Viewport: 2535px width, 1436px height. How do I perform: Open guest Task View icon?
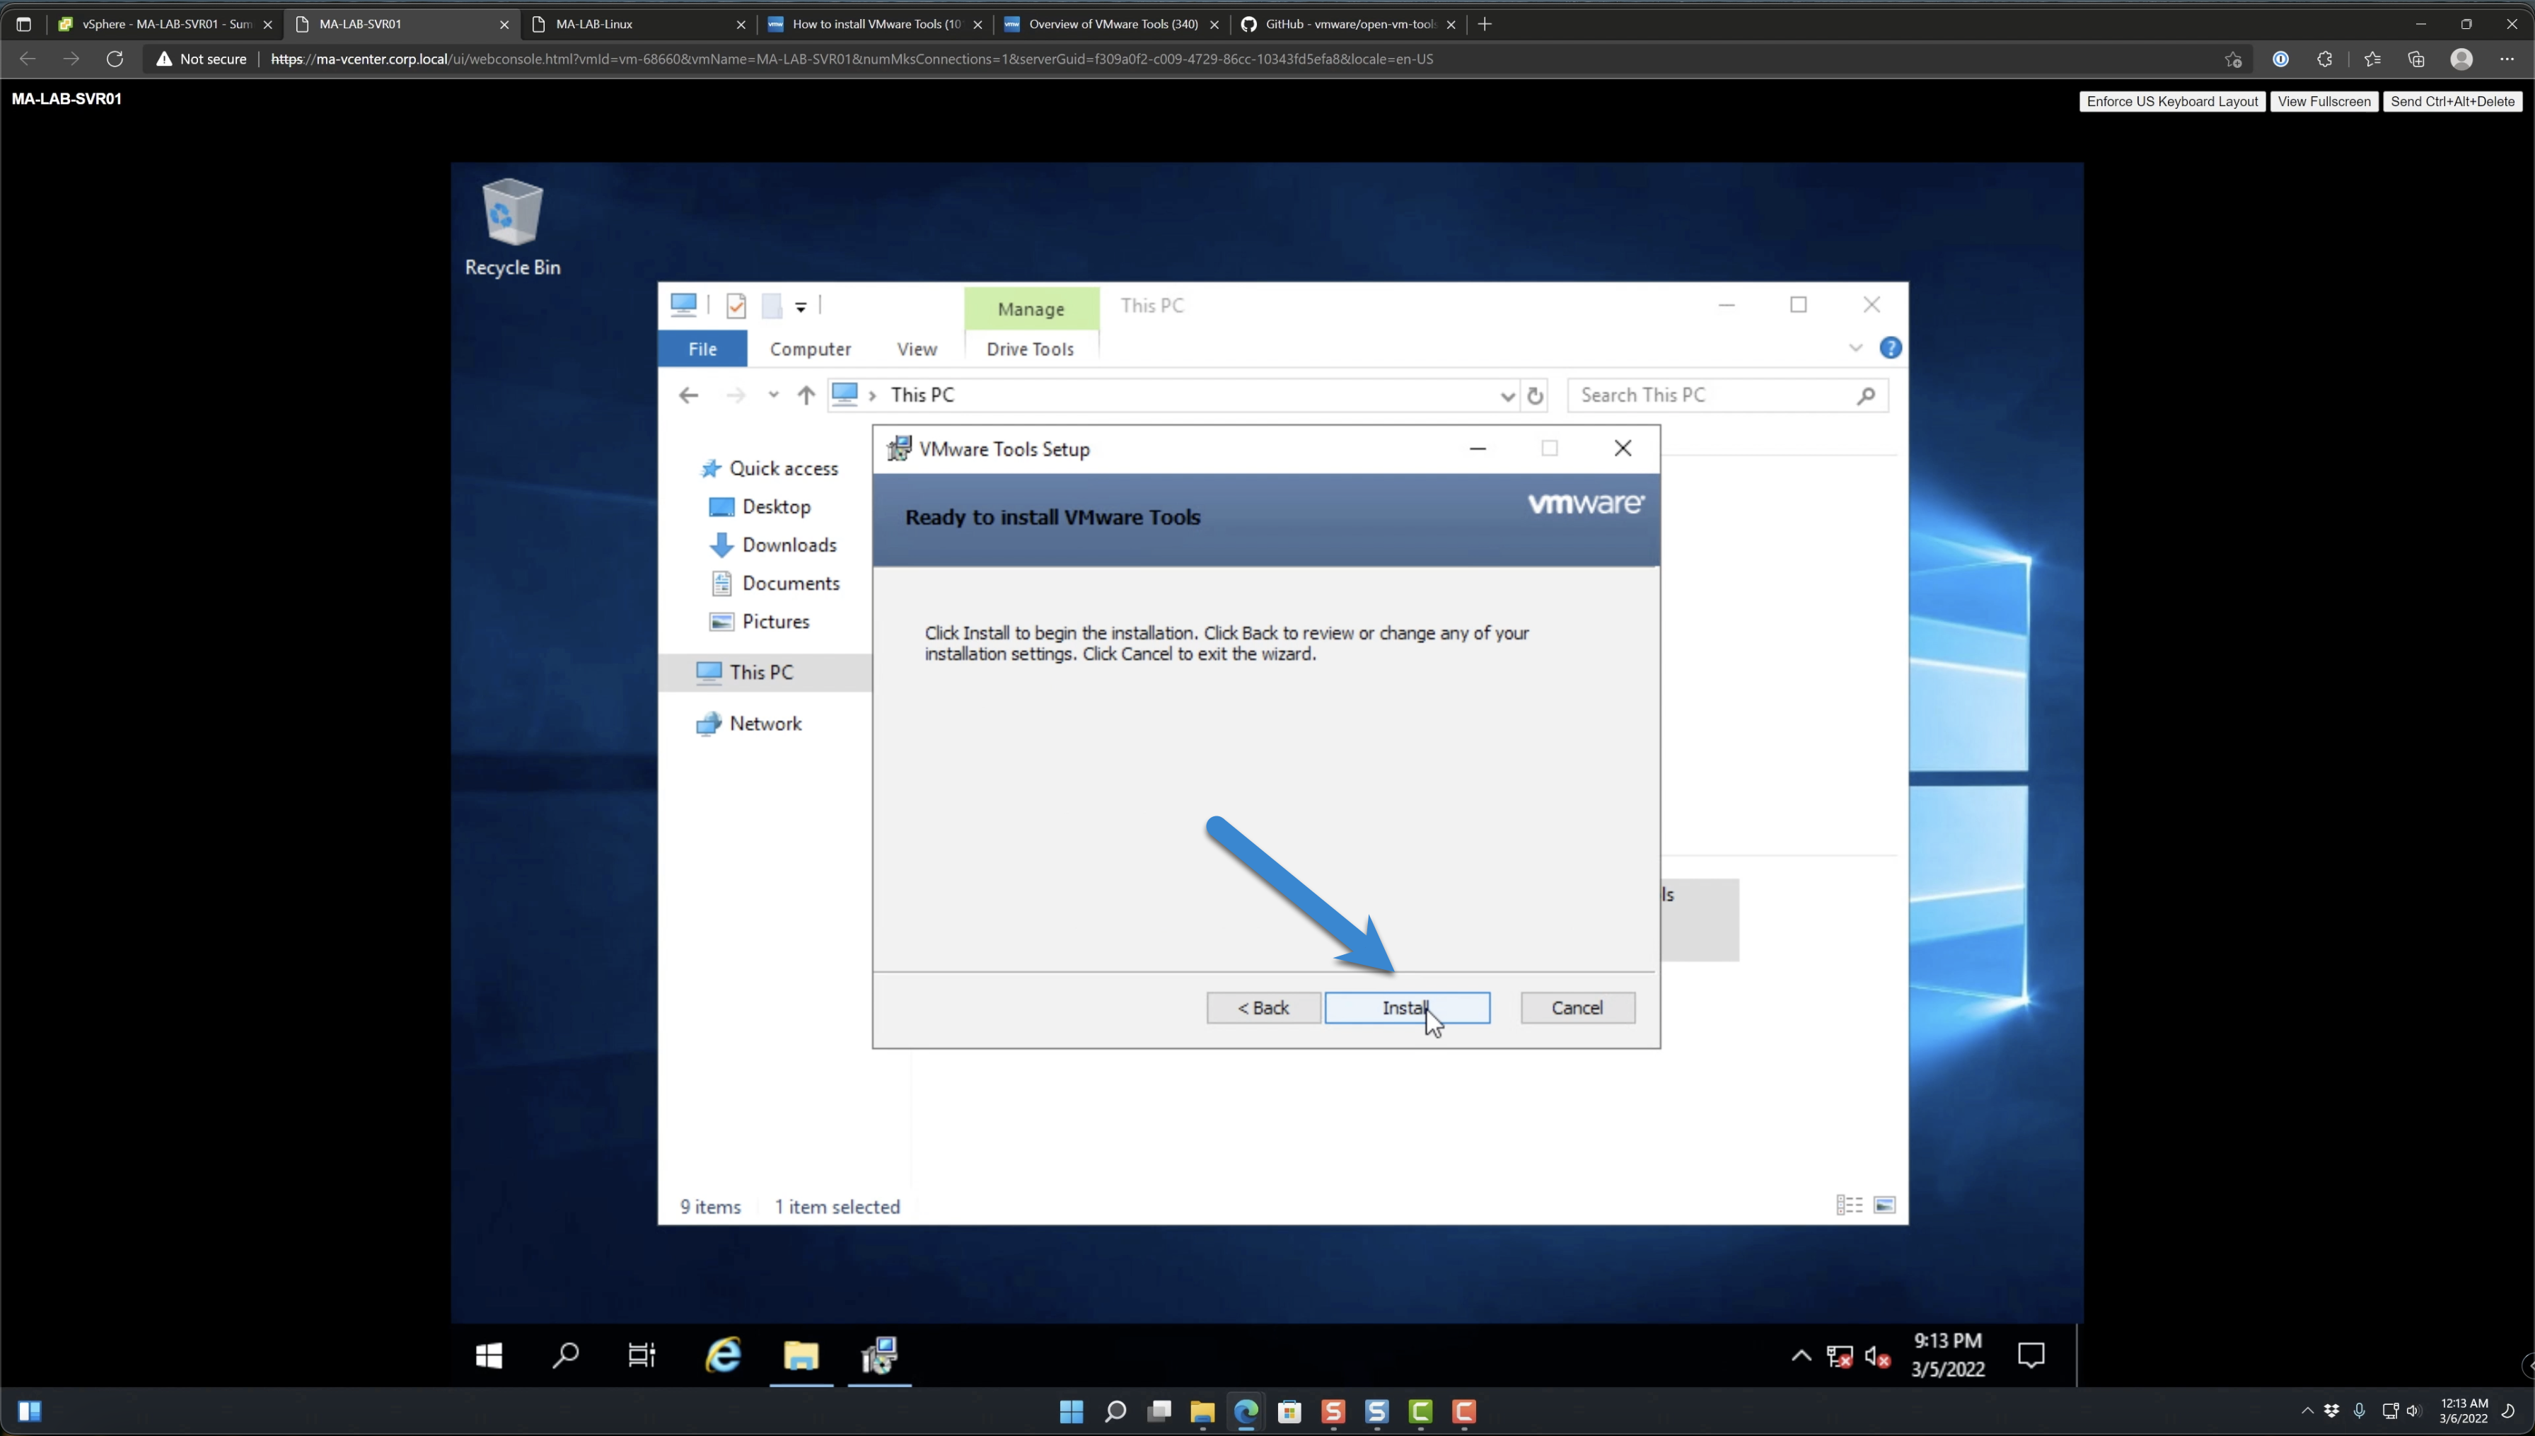642,1356
